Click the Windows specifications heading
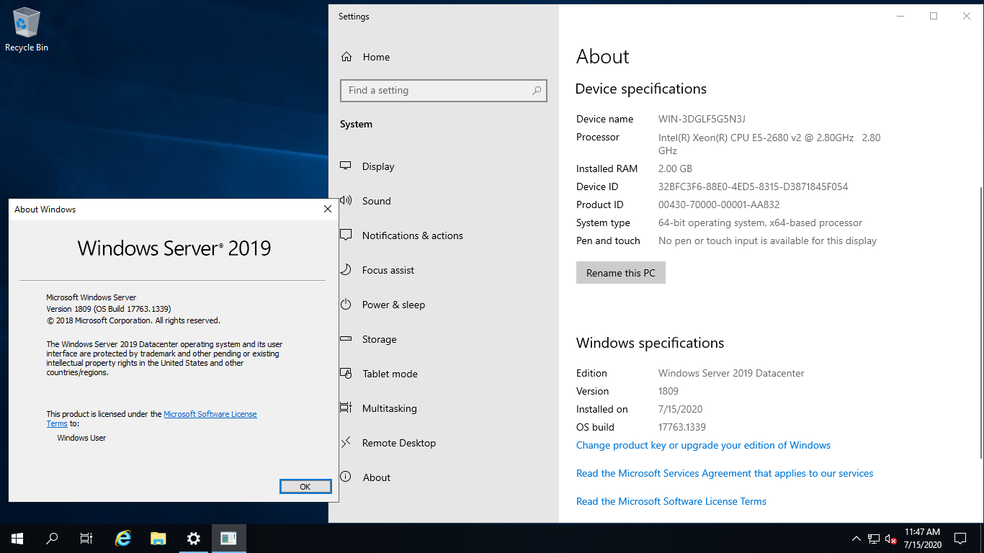Viewport: 984px width, 553px height. tap(650, 343)
